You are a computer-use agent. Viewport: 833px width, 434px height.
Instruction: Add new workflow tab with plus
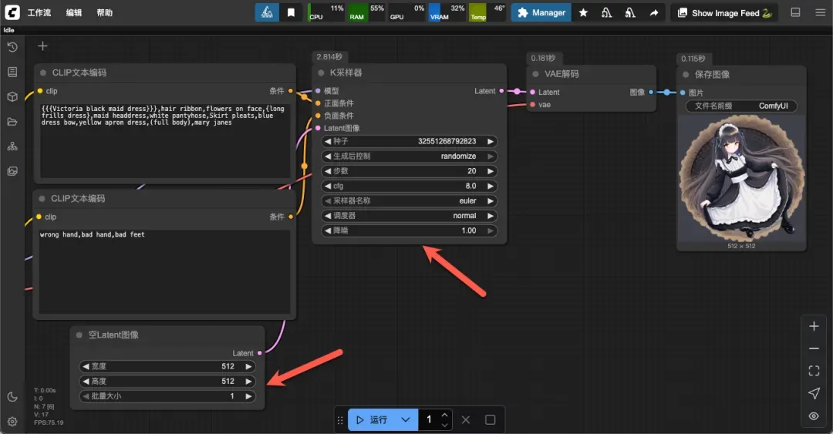pyautogui.click(x=42, y=46)
